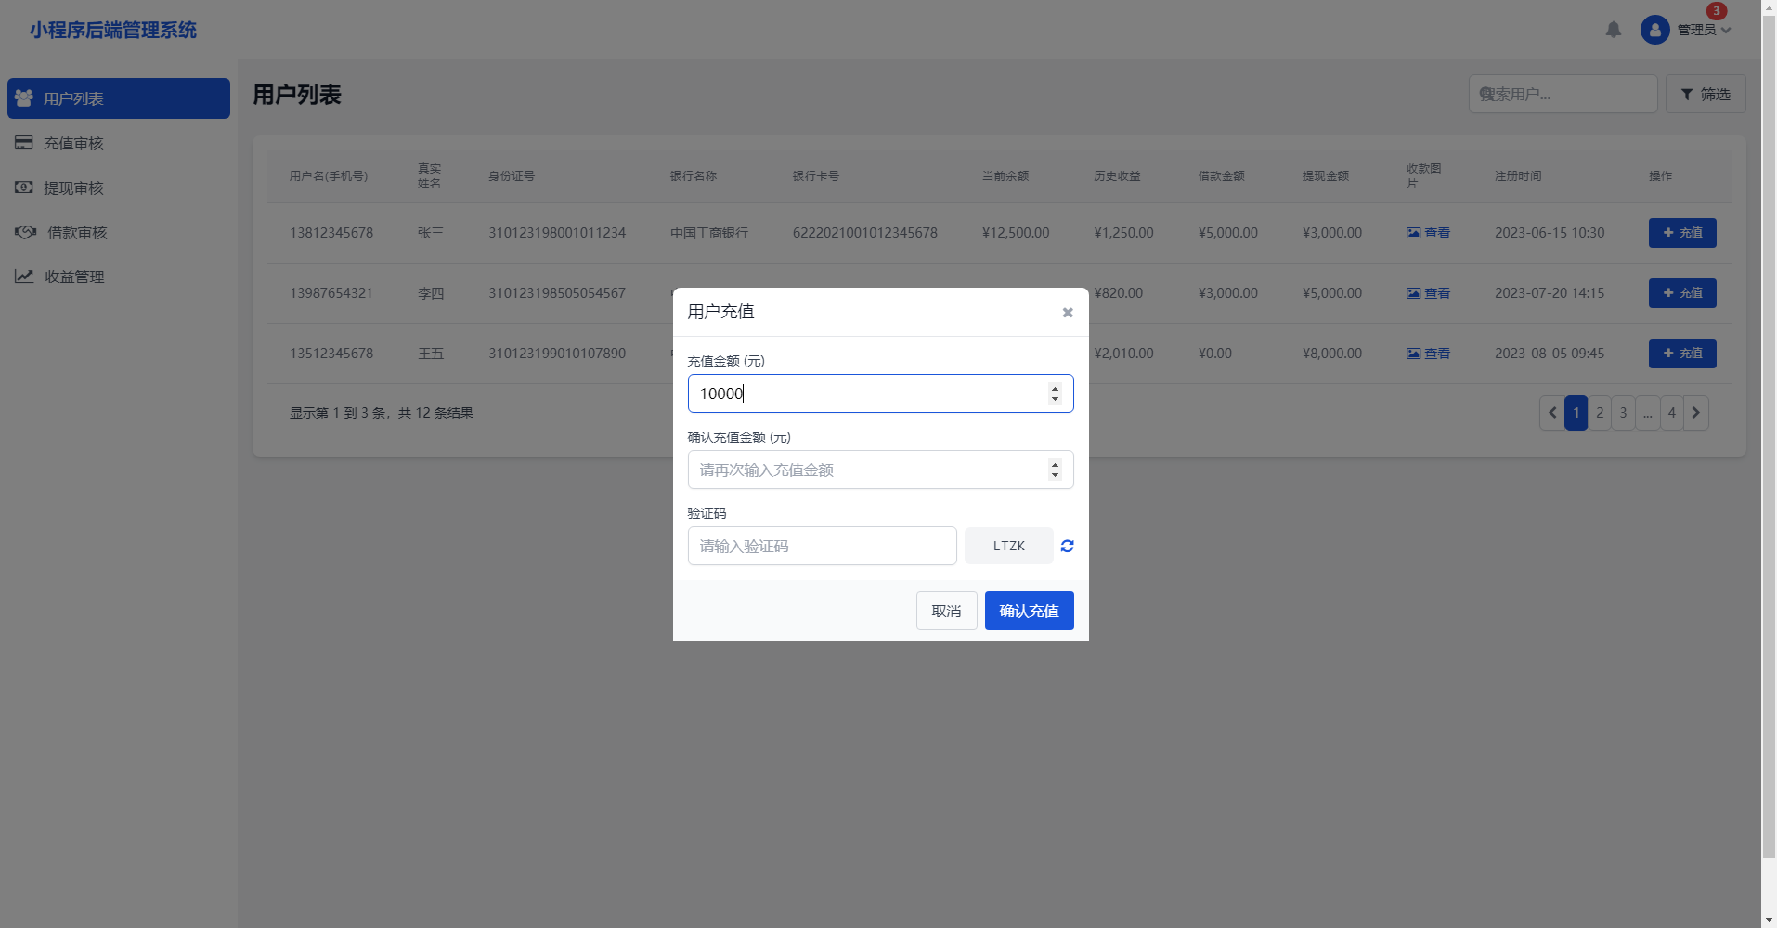Cancel the recharge with 取消

tap(946, 611)
